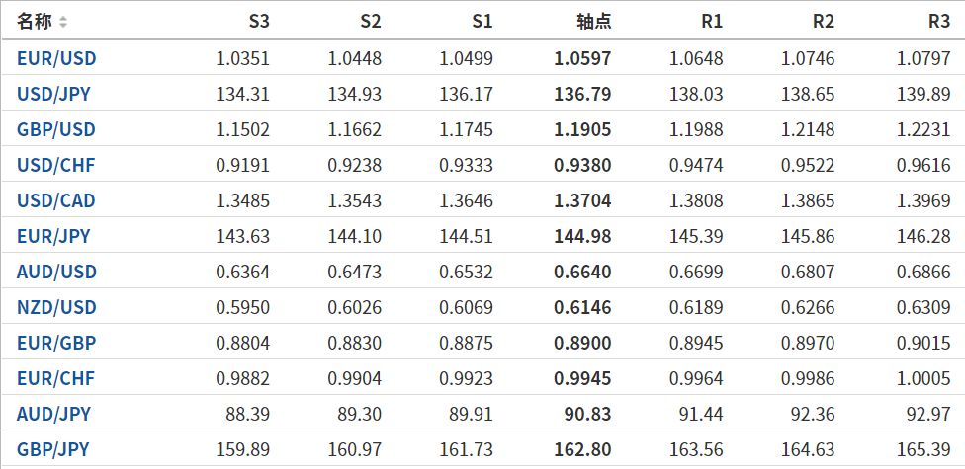
Task: Open the EUR/GBP currency pair link
Action: click(x=56, y=343)
